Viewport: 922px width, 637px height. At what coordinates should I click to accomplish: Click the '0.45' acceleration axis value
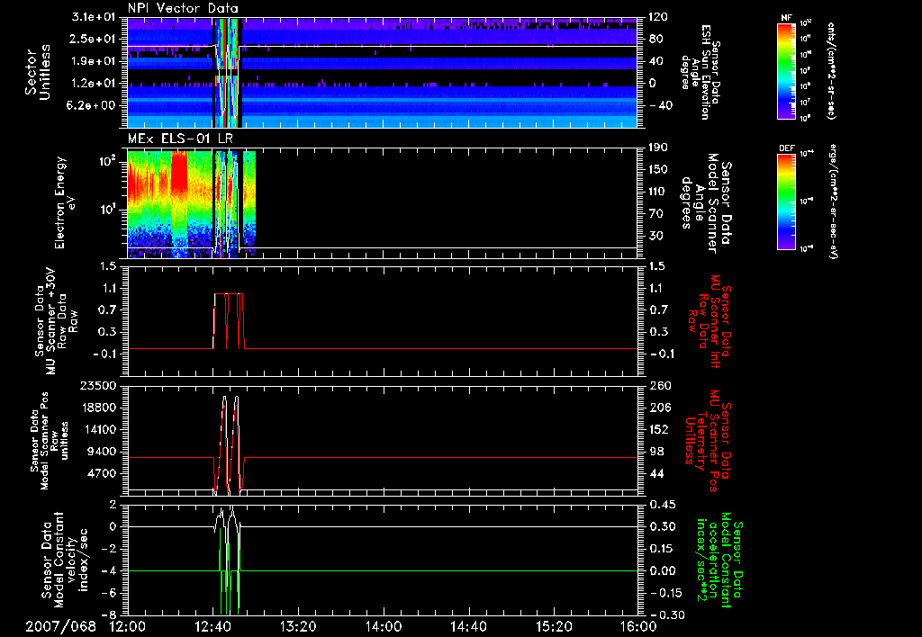[662, 505]
